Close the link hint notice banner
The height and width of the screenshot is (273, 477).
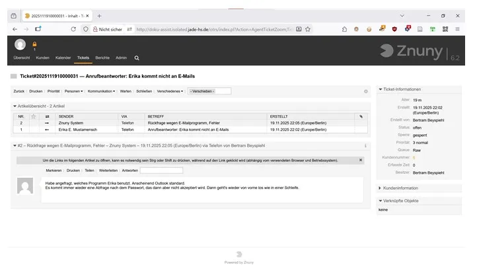pos(361,160)
